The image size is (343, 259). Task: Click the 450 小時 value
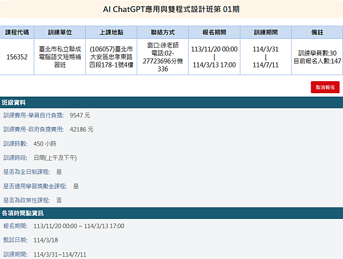point(45,144)
